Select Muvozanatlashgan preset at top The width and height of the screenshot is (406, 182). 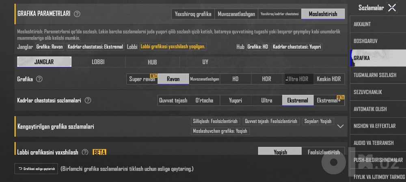pos(236,14)
